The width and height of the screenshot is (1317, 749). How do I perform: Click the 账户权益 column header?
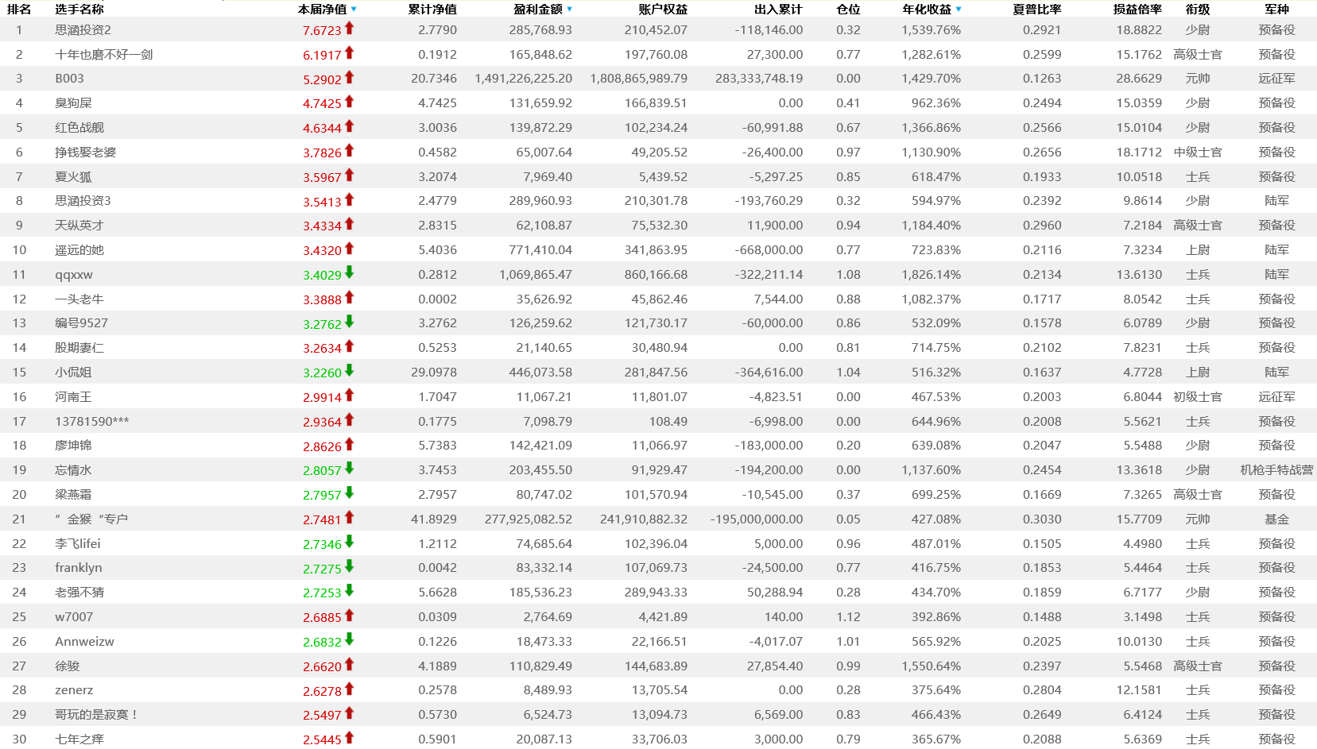[663, 10]
